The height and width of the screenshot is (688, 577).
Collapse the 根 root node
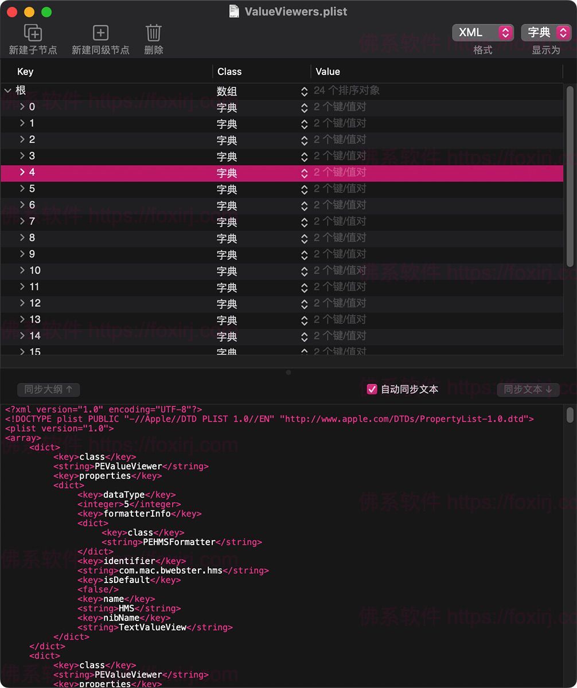tap(8, 91)
